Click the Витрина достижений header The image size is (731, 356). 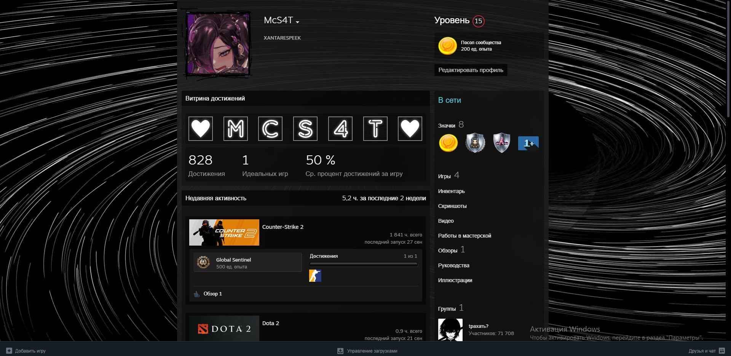[x=215, y=98]
